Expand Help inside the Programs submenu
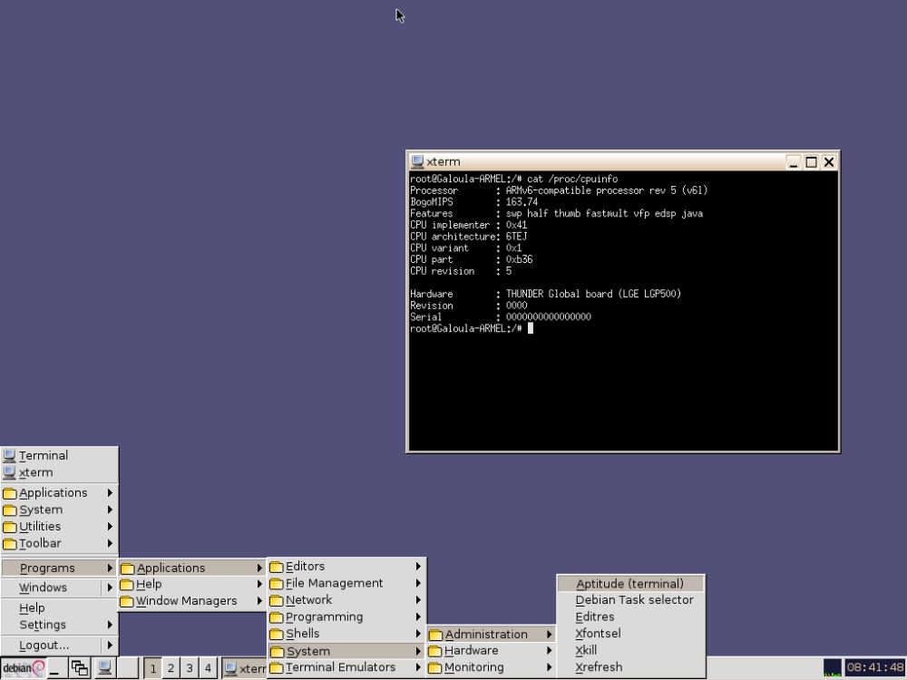 [x=192, y=584]
